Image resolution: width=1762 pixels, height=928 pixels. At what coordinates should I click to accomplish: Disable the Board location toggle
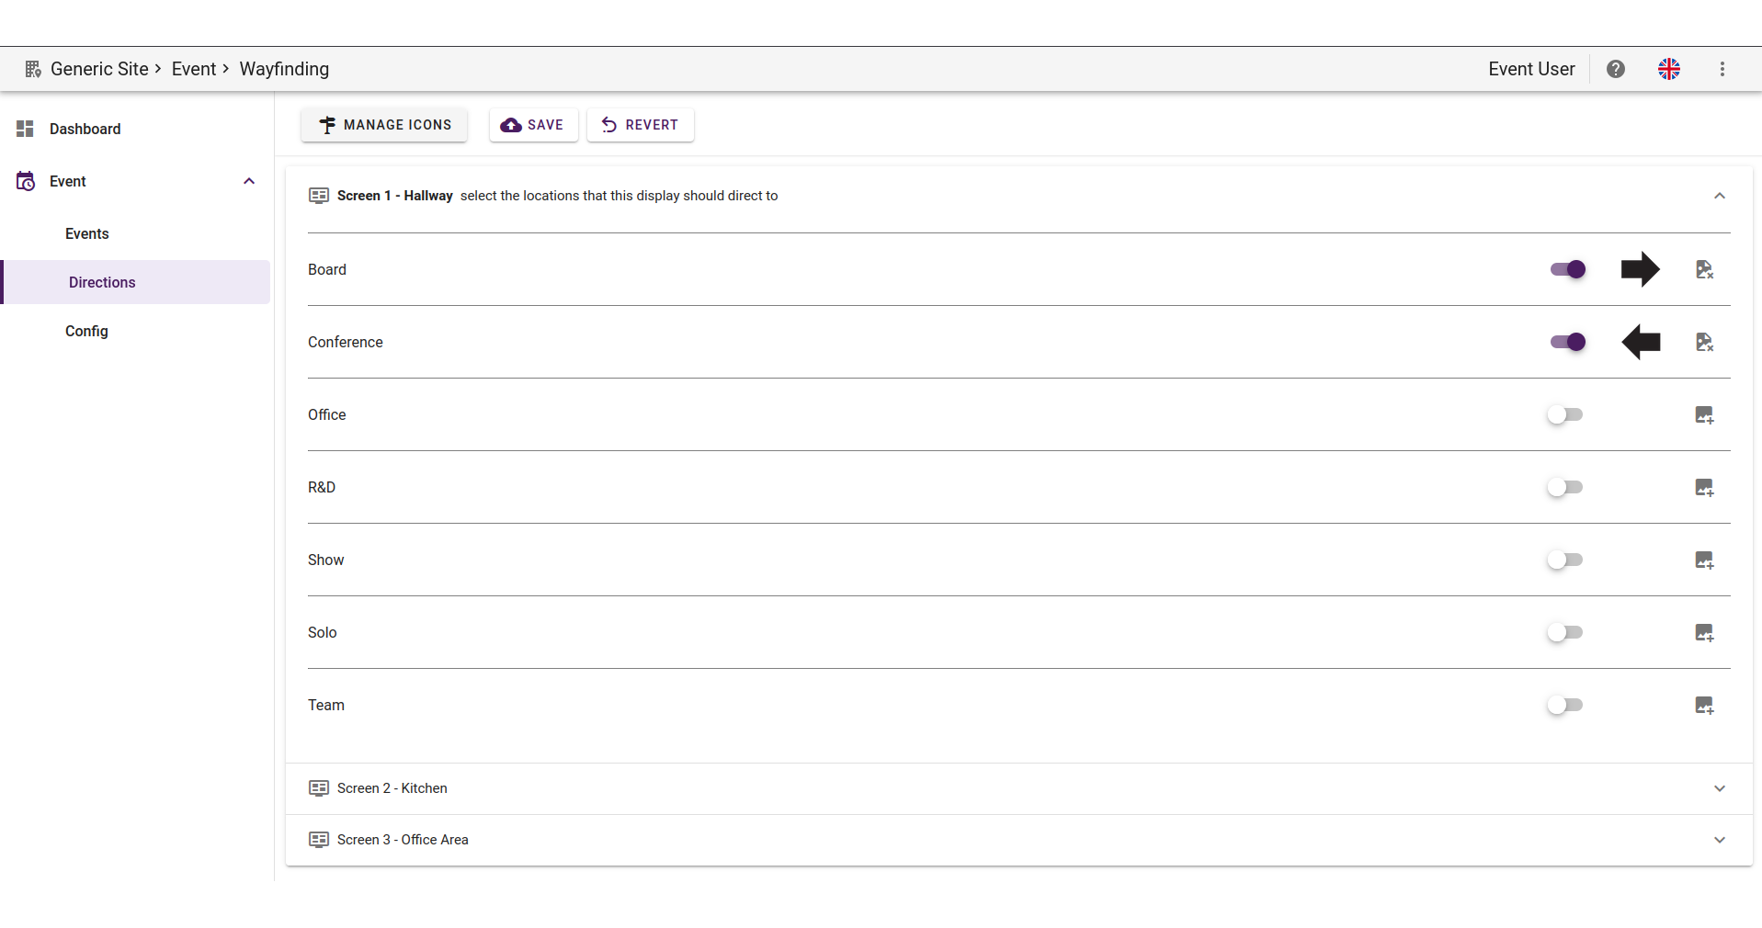(x=1567, y=269)
